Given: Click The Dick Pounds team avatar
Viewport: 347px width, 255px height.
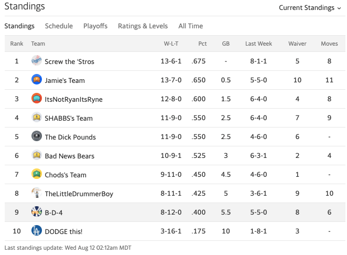Looking at the screenshot, I should click(x=37, y=136).
